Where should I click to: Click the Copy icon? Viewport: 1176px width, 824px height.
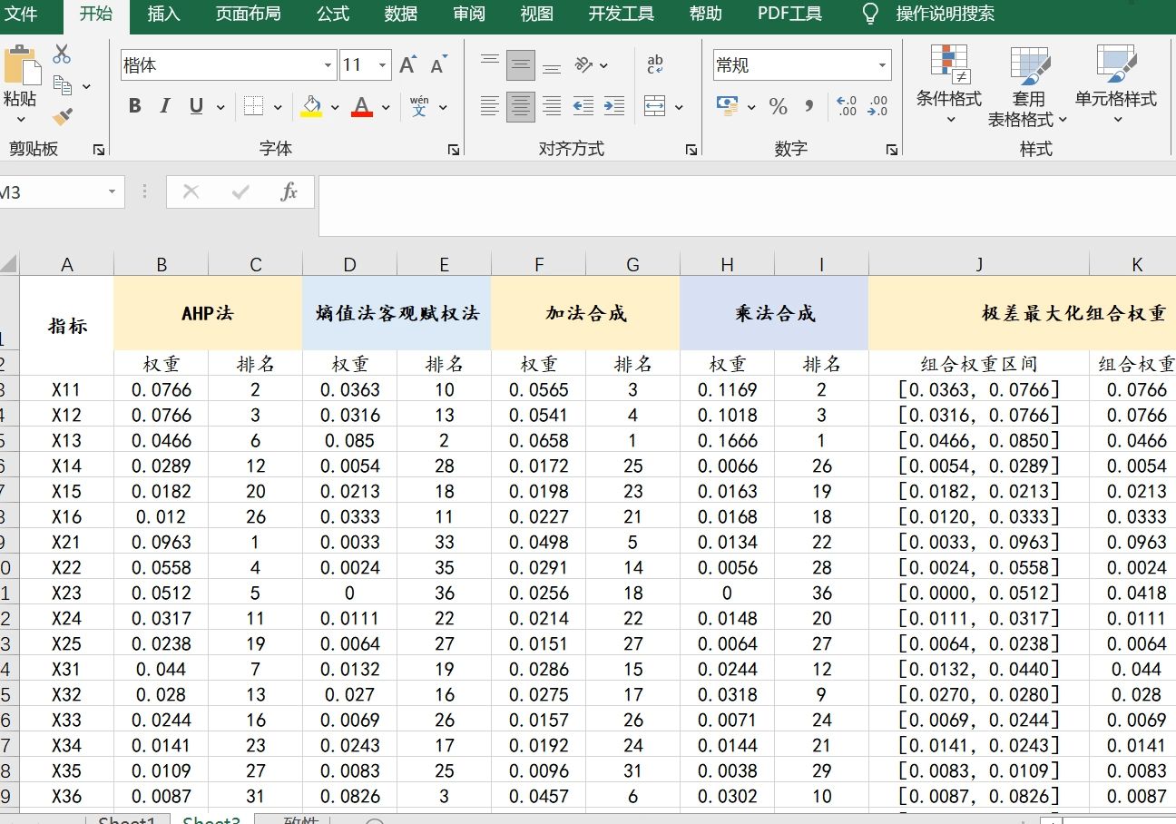(x=63, y=85)
